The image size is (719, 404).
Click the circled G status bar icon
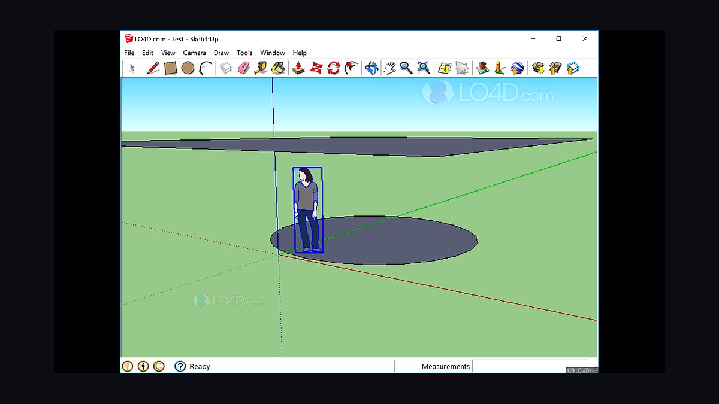click(x=159, y=366)
